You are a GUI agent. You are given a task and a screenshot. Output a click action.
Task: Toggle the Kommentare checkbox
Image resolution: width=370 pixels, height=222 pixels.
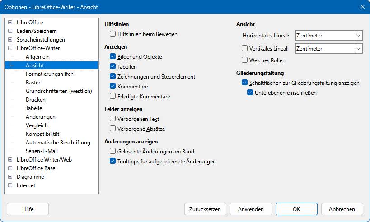[x=113, y=86]
